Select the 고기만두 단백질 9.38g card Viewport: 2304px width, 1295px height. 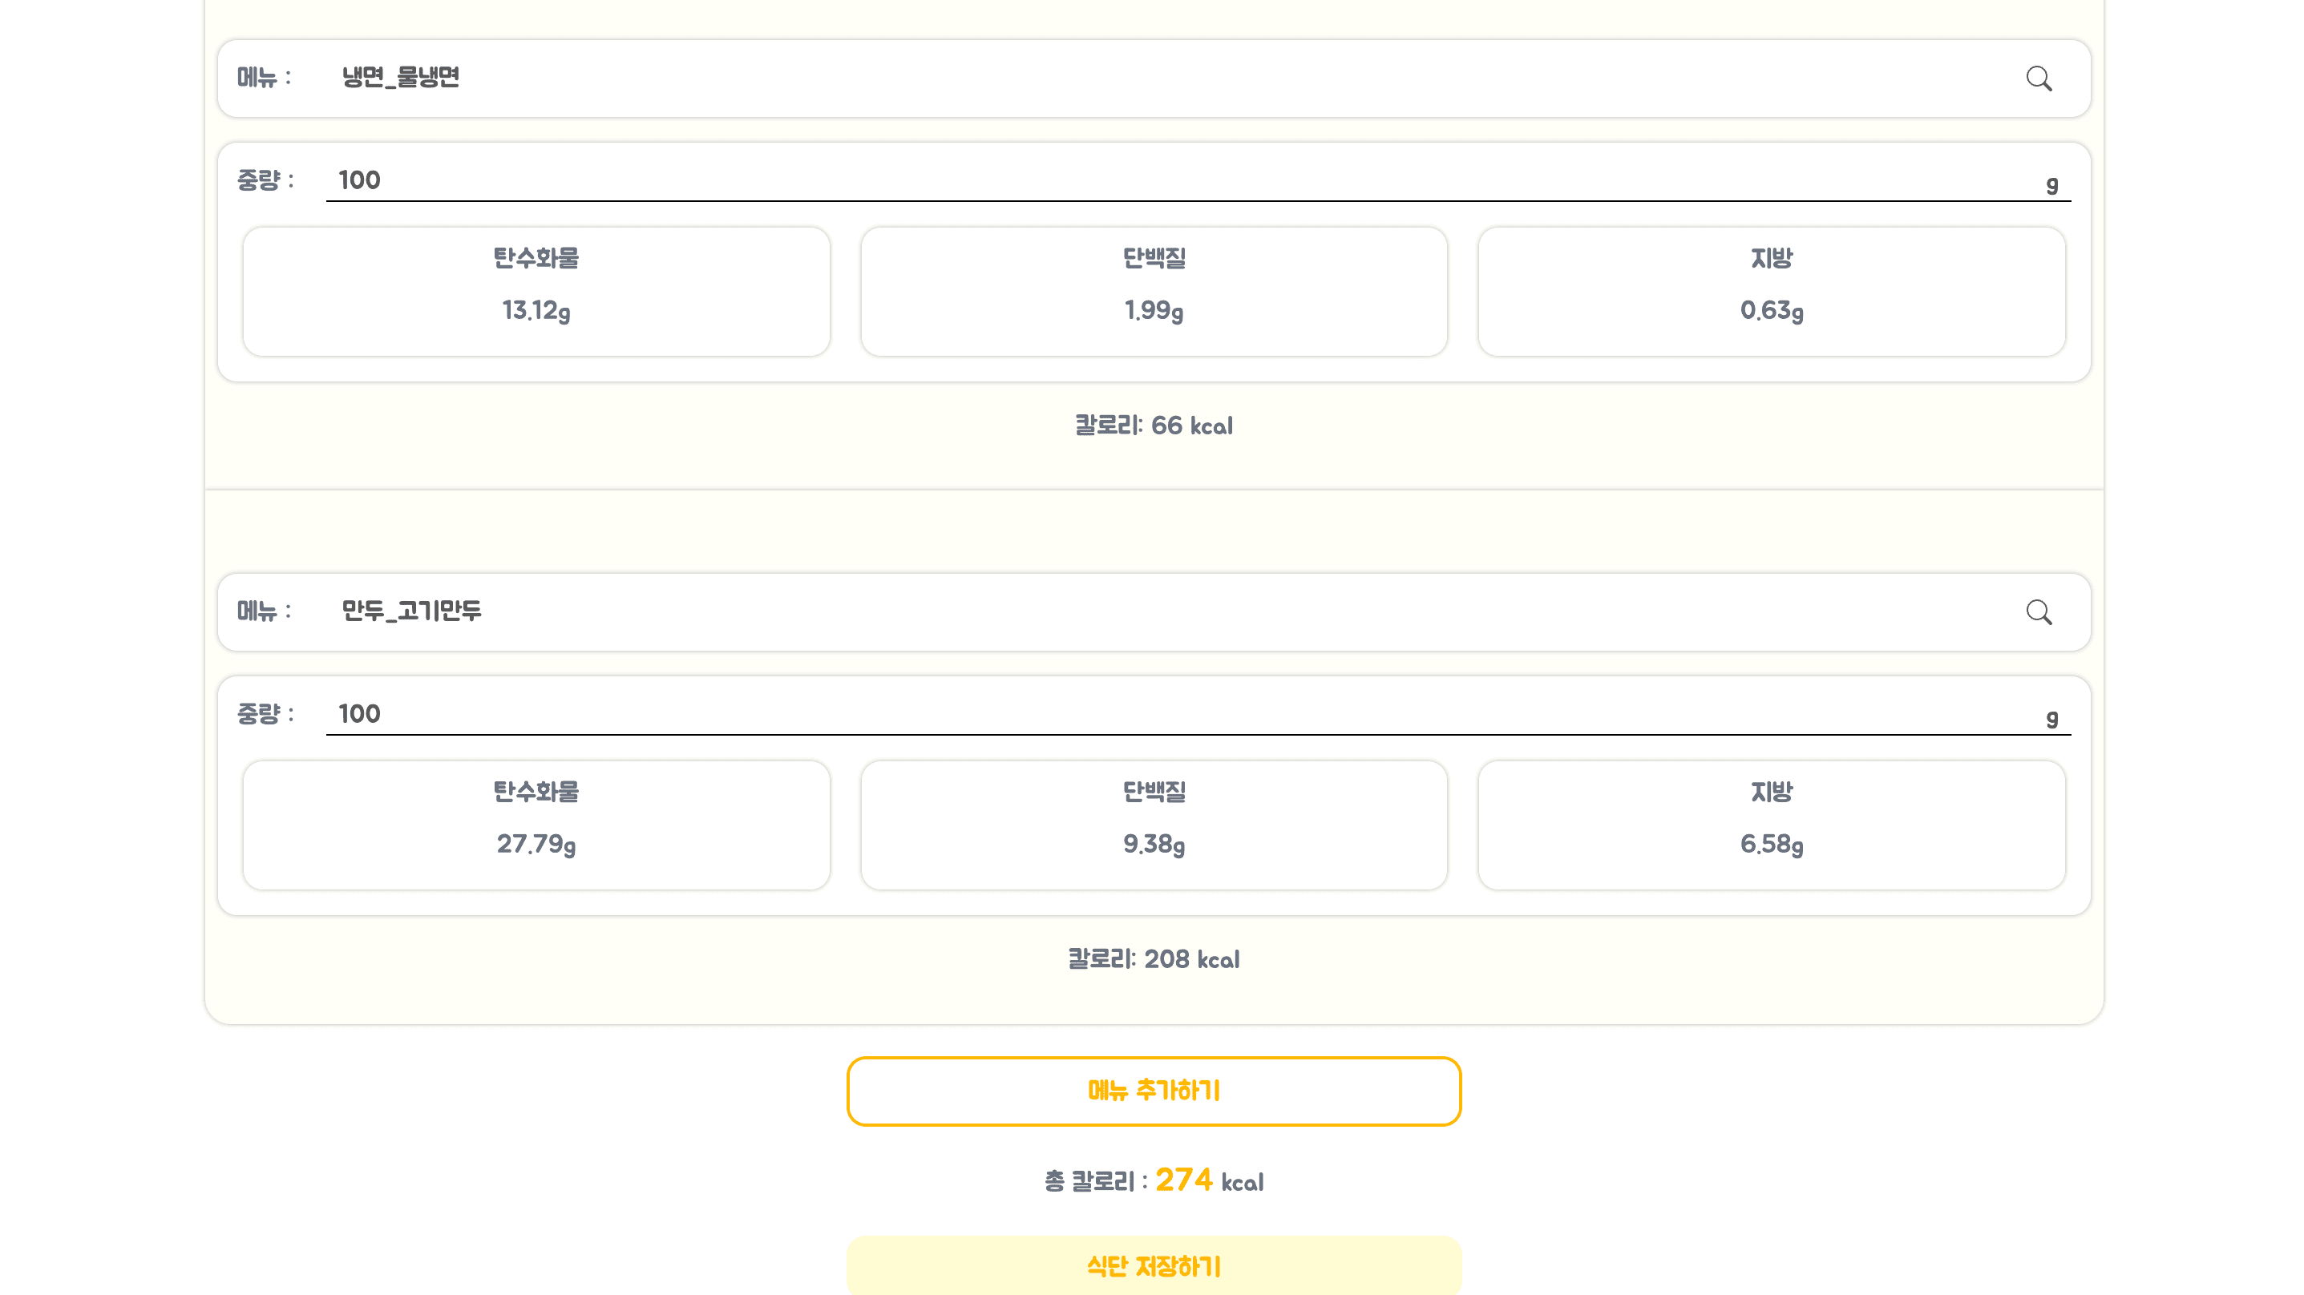[x=1153, y=825]
